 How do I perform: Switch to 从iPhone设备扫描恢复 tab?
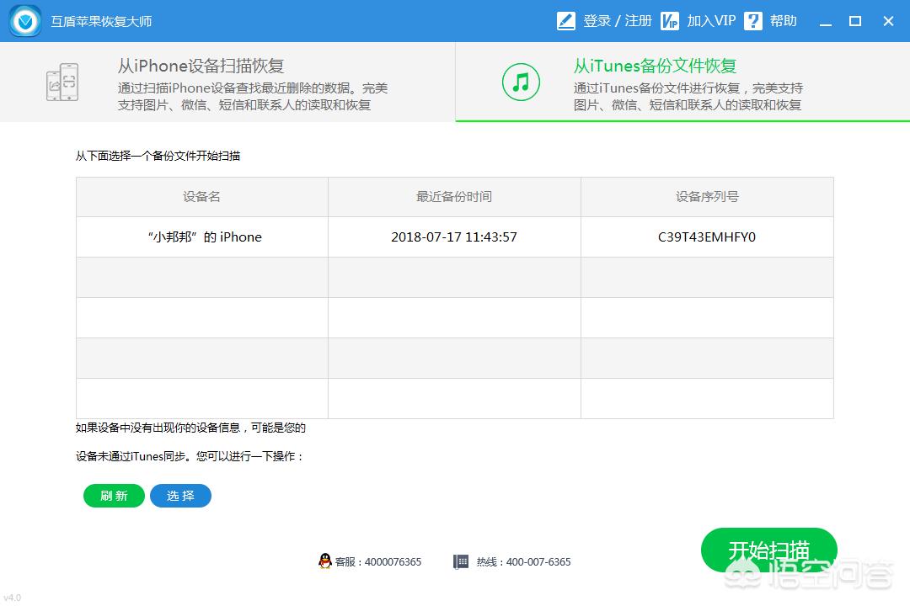[x=227, y=82]
